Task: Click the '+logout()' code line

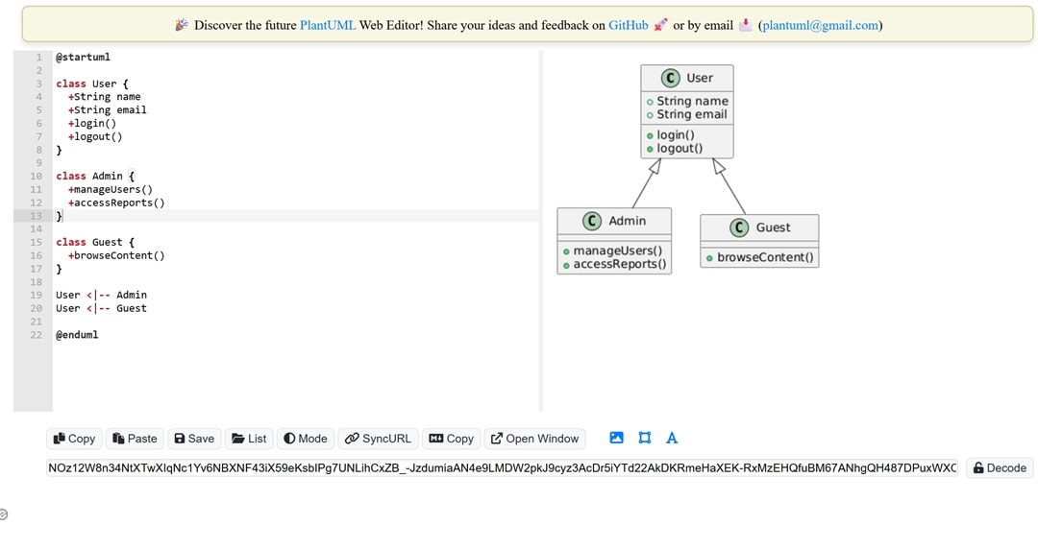Action: 94,136
